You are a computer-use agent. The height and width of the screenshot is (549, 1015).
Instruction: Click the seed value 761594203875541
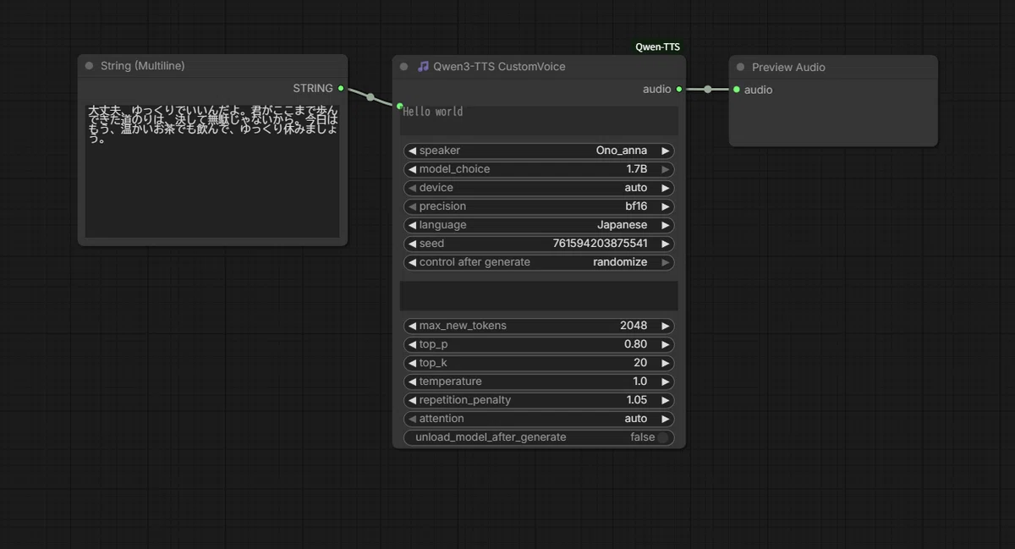coord(600,244)
